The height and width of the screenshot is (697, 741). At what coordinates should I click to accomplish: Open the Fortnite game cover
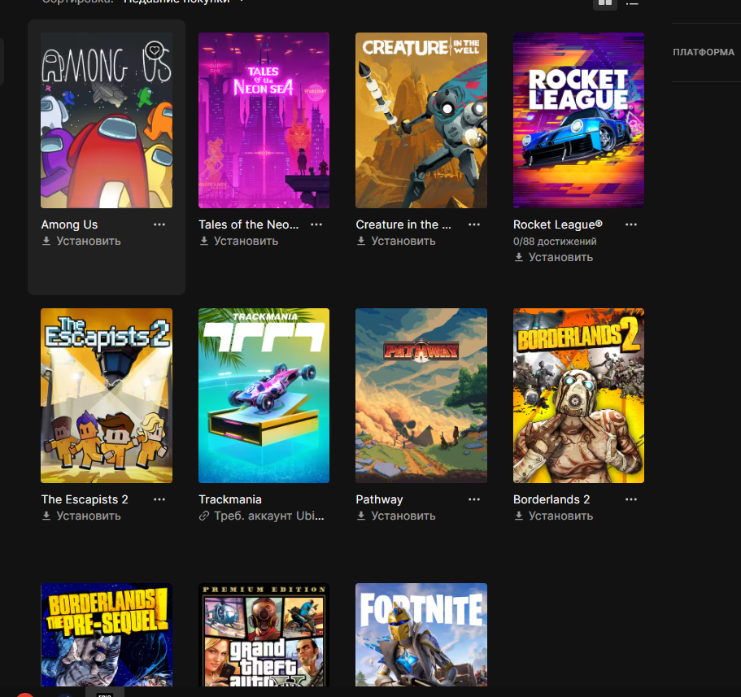pos(421,634)
